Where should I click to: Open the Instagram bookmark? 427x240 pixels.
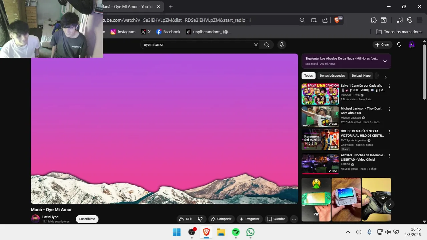click(x=123, y=32)
